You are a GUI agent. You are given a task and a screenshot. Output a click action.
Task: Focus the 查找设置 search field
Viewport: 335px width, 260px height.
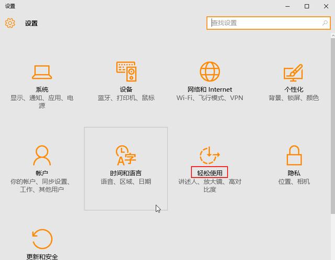click(x=269, y=23)
